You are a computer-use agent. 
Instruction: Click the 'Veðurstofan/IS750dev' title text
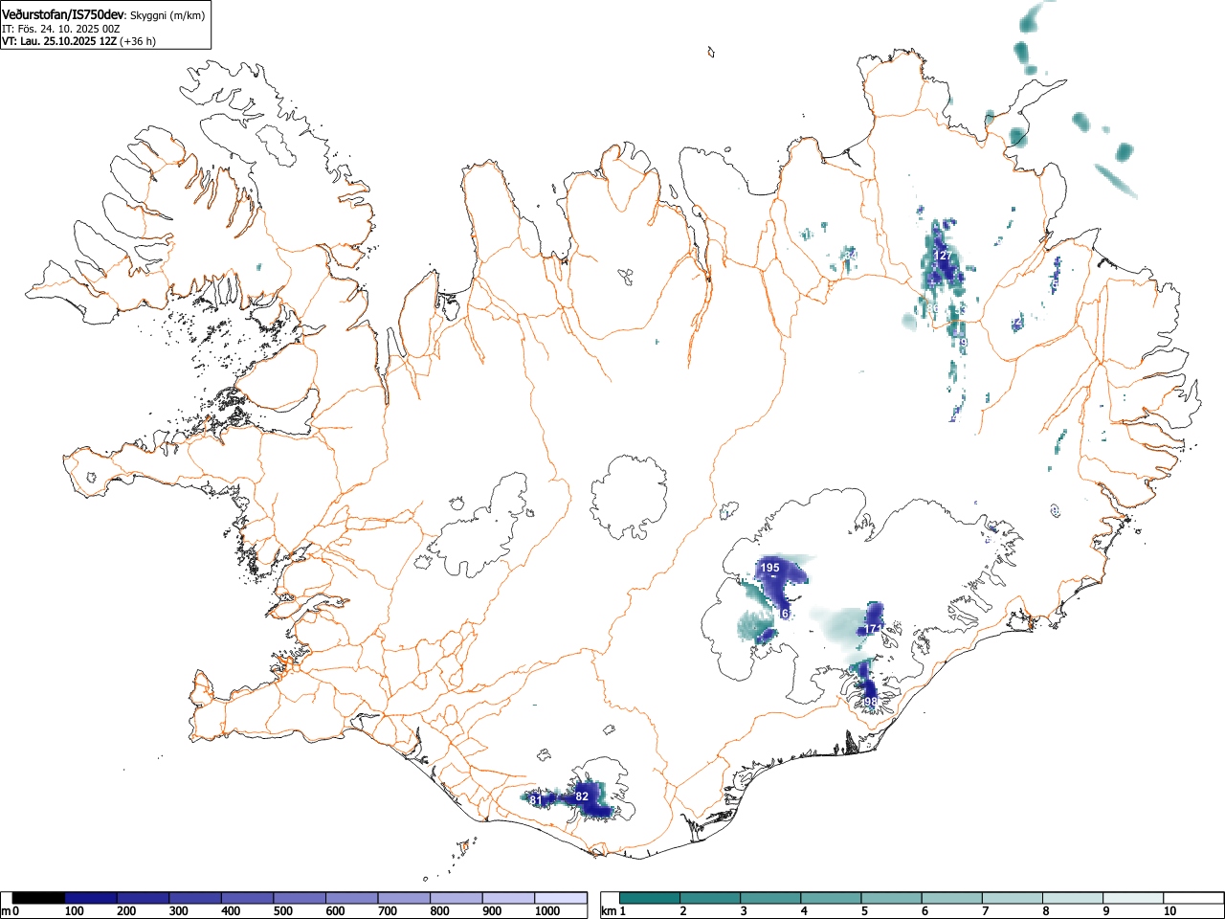pyautogui.click(x=63, y=14)
